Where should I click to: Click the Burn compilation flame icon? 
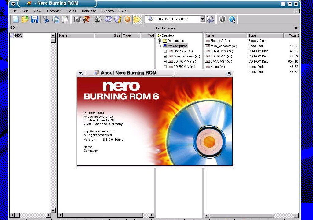tap(87, 19)
